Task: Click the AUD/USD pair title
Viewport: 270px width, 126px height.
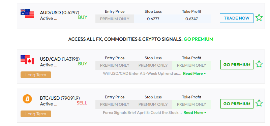Action: click(60, 12)
